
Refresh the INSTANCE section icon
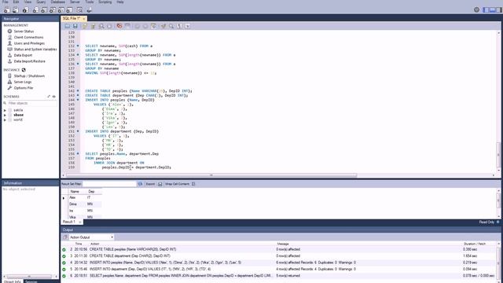pos(24,70)
